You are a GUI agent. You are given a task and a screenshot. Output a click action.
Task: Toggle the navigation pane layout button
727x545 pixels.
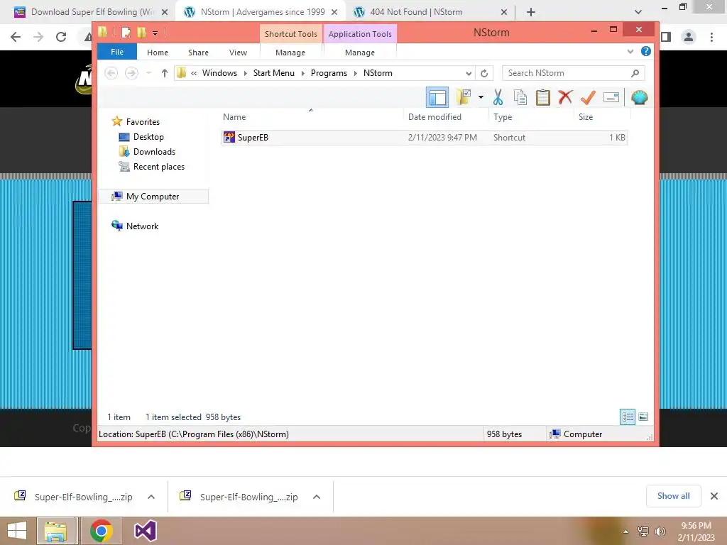pyautogui.click(x=437, y=97)
